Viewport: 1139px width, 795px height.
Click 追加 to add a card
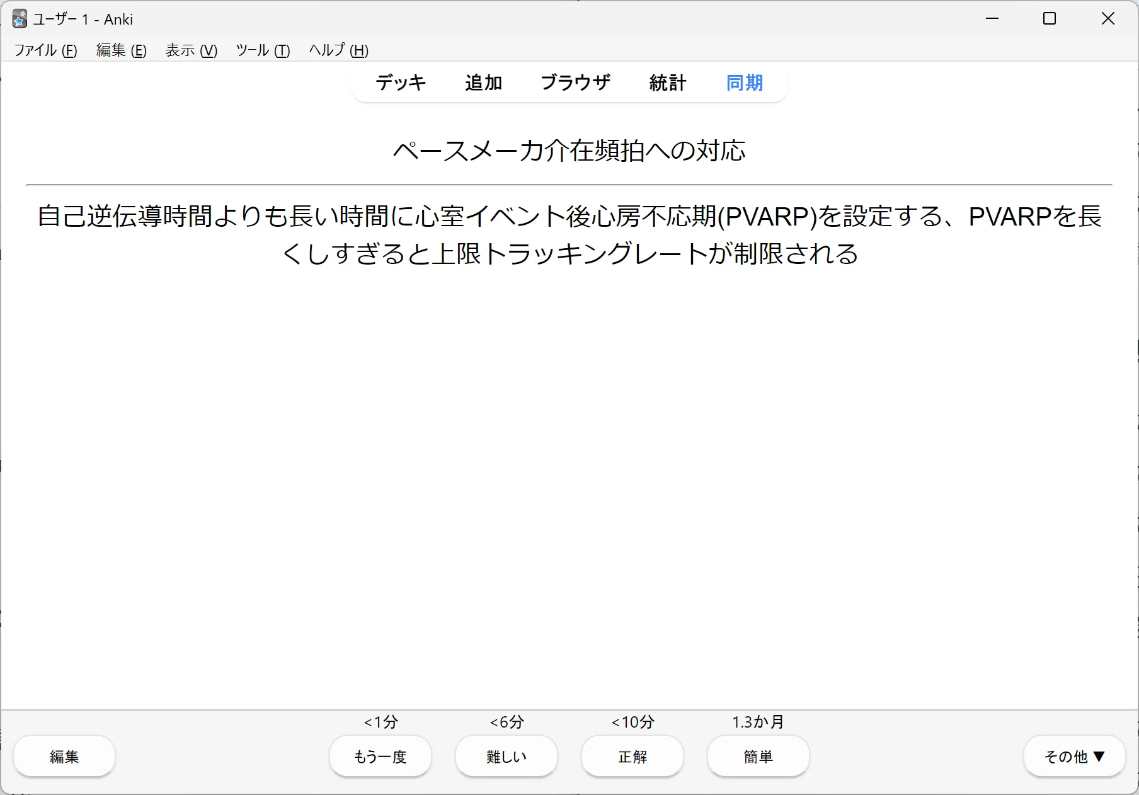(x=484, y=83)
